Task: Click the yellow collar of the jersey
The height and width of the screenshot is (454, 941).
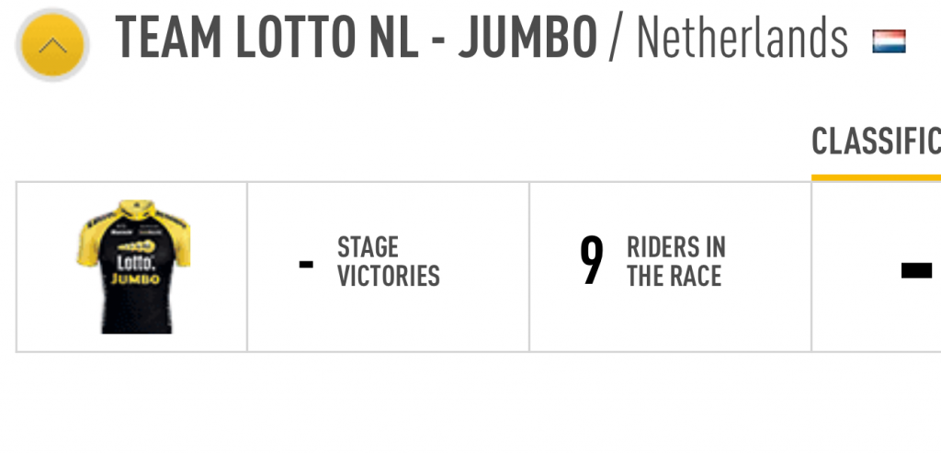Action: [x=136, y=208]
